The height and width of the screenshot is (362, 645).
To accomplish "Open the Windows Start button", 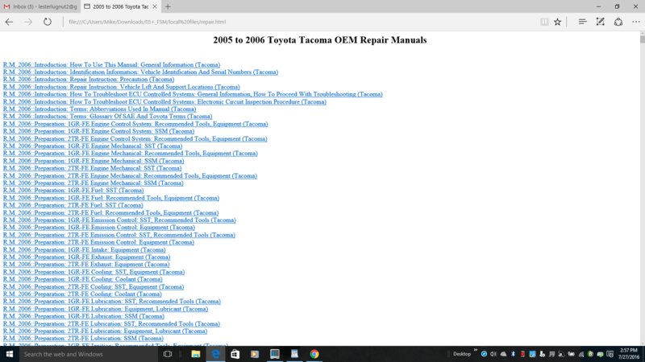I will point(9,354).
